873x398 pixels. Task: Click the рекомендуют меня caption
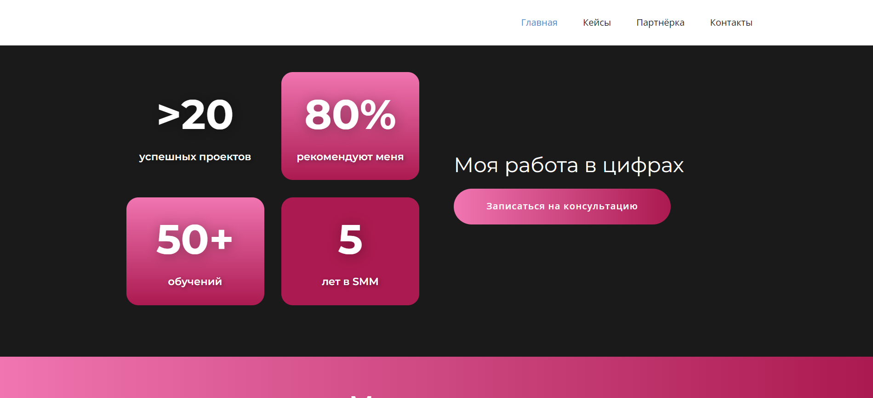(x=350, y=157)
